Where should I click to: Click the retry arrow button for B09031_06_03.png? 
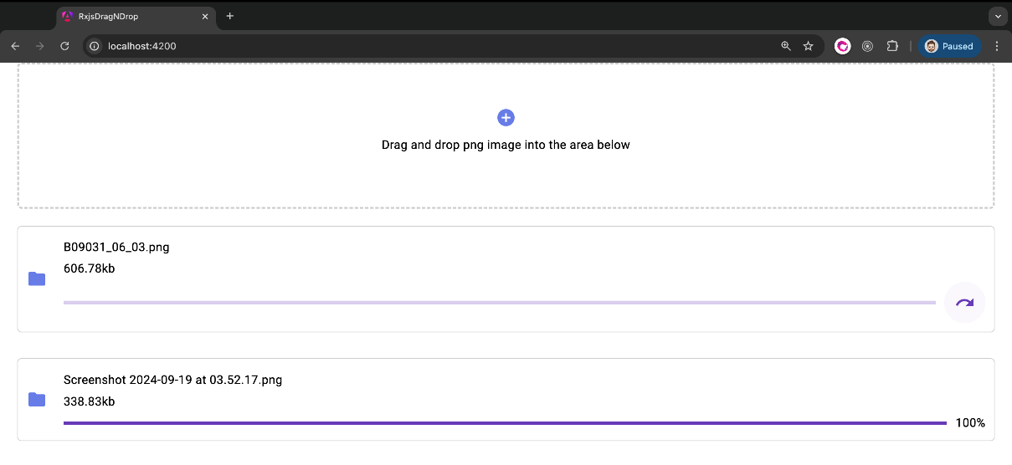(964, 303)
